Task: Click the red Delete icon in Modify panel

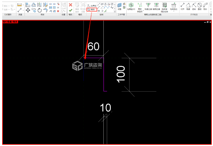Action: pyautogui.click(x=58, y=11)
